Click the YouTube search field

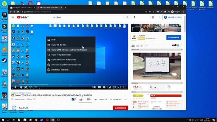(x=88, y=17)
